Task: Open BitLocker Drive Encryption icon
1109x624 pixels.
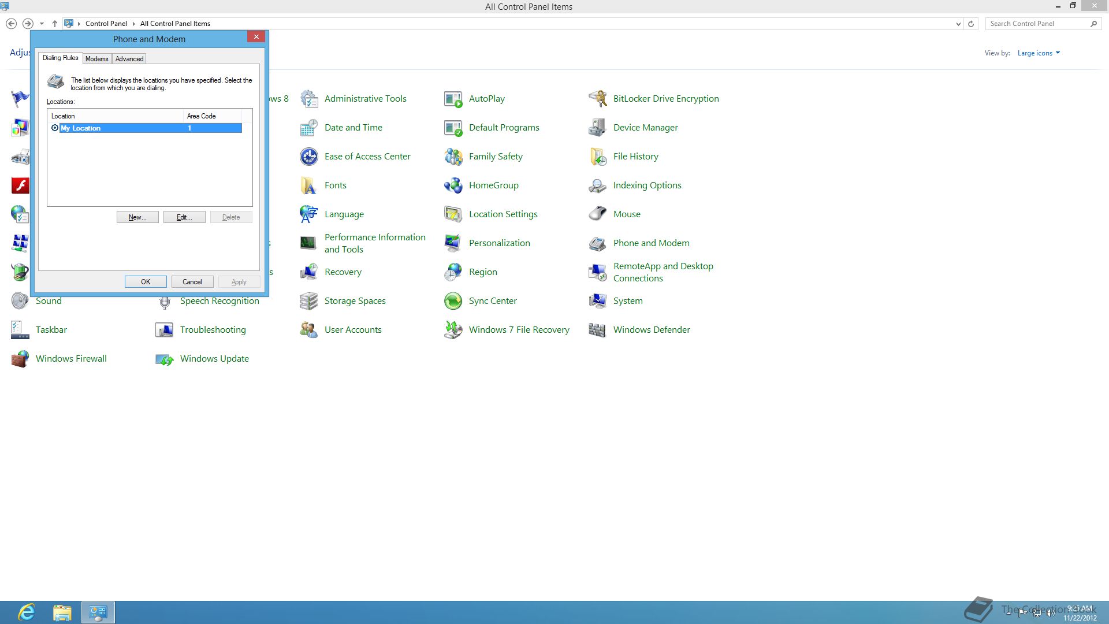Action: pyautogui.click(x=598, y=99)
